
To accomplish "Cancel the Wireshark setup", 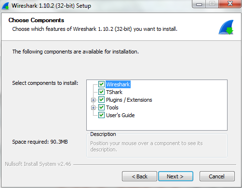I will pyautogui.click(x=217, y=176).
